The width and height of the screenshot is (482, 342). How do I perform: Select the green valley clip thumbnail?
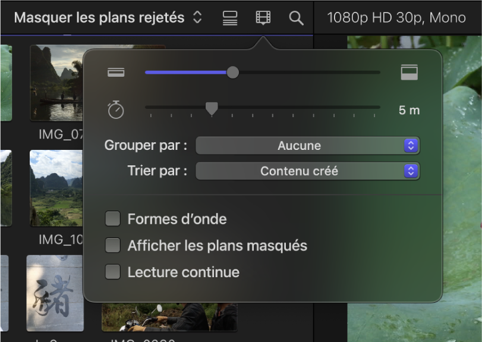click(x=56, y=187)
